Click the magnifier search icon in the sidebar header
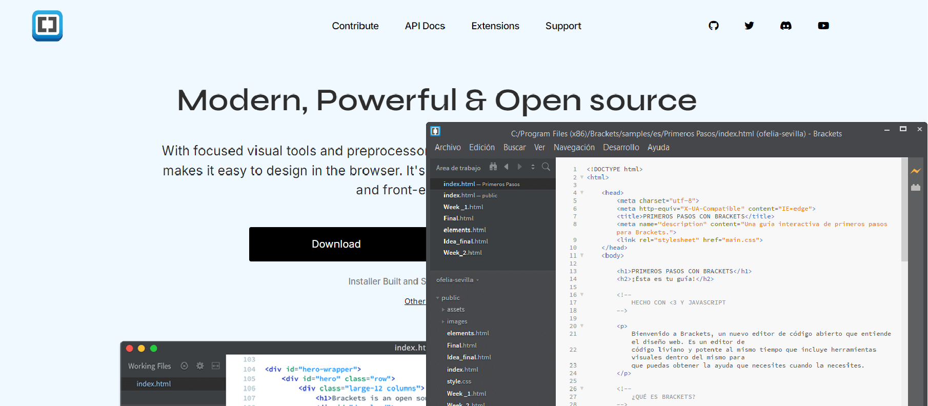The height and width of the screenshot is (406, 928). 546,167
